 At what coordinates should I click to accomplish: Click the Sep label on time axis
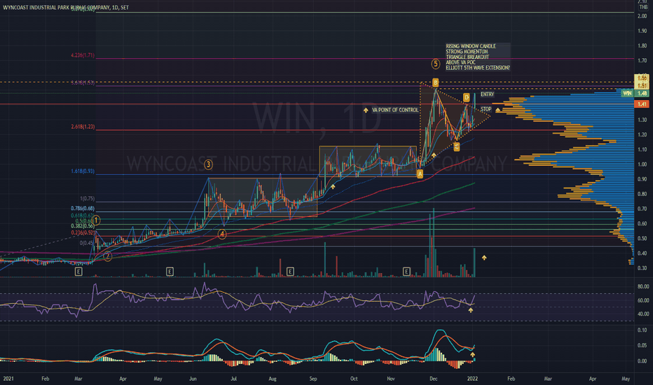pos(313,379)
